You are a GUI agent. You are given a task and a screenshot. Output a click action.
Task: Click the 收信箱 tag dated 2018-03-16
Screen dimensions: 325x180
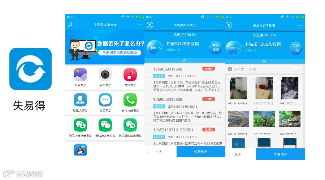point(159,107)
